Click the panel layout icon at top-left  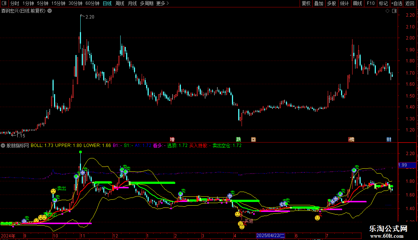(x=4, y=3)
